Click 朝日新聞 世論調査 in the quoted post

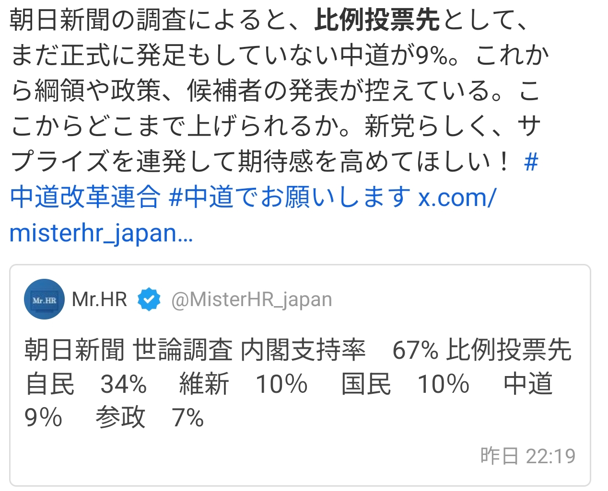pos(129,350)
